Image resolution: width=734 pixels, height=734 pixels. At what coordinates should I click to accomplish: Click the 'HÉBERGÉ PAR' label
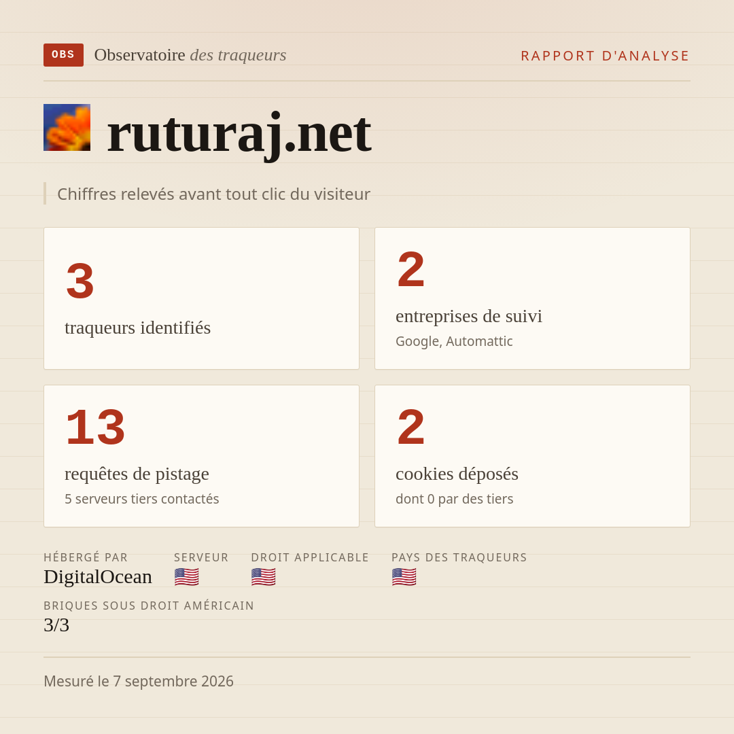[86, 557]
